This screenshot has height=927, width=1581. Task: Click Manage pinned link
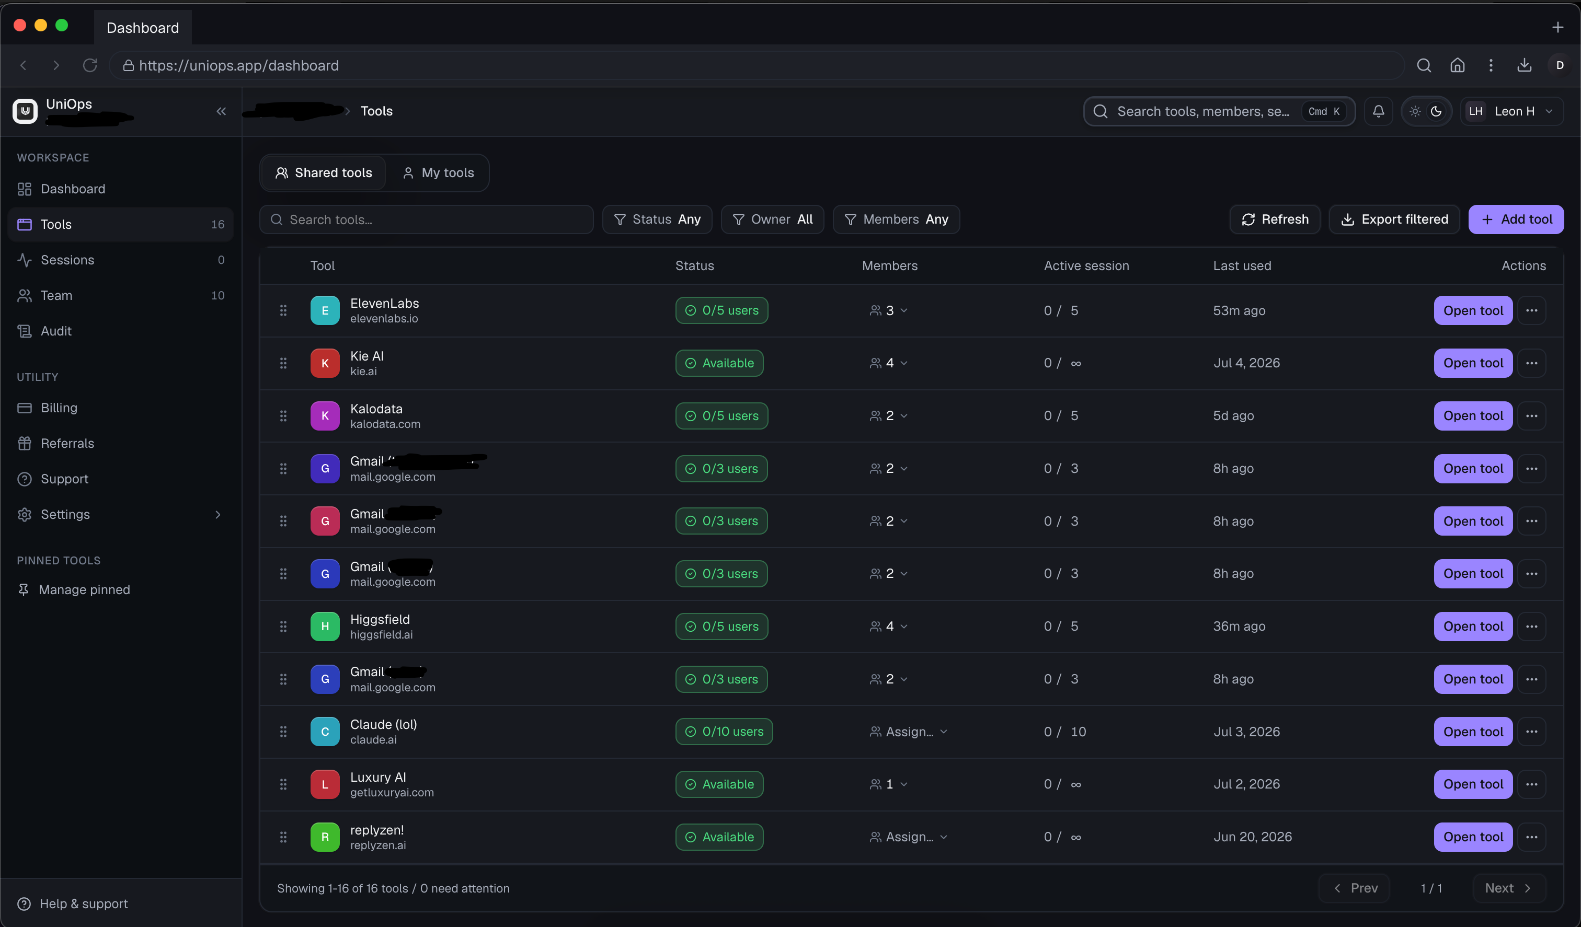click(x=74, y=589)
